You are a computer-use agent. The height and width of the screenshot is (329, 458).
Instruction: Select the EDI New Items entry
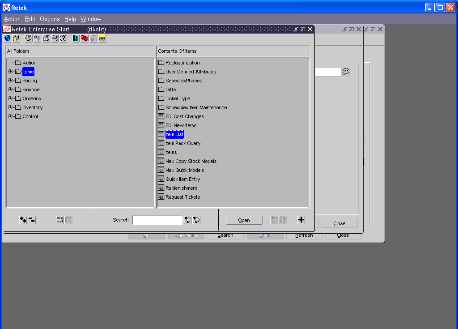tap(181, 125)
